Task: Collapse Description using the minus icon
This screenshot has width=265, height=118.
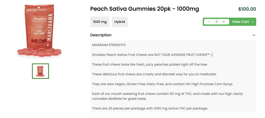Action: click(x=254, y=35)
